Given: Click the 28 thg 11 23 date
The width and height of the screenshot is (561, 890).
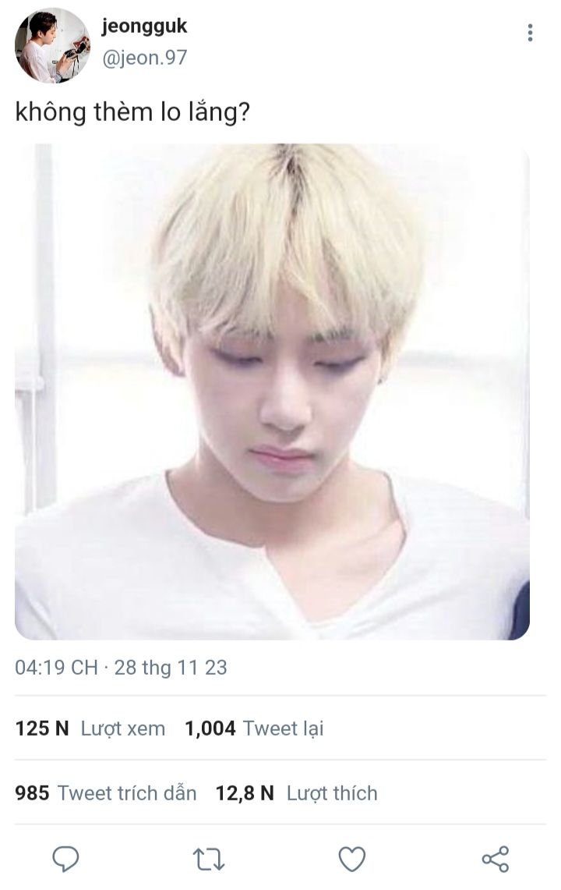Looking at the screenshot, I should [171, 668].
